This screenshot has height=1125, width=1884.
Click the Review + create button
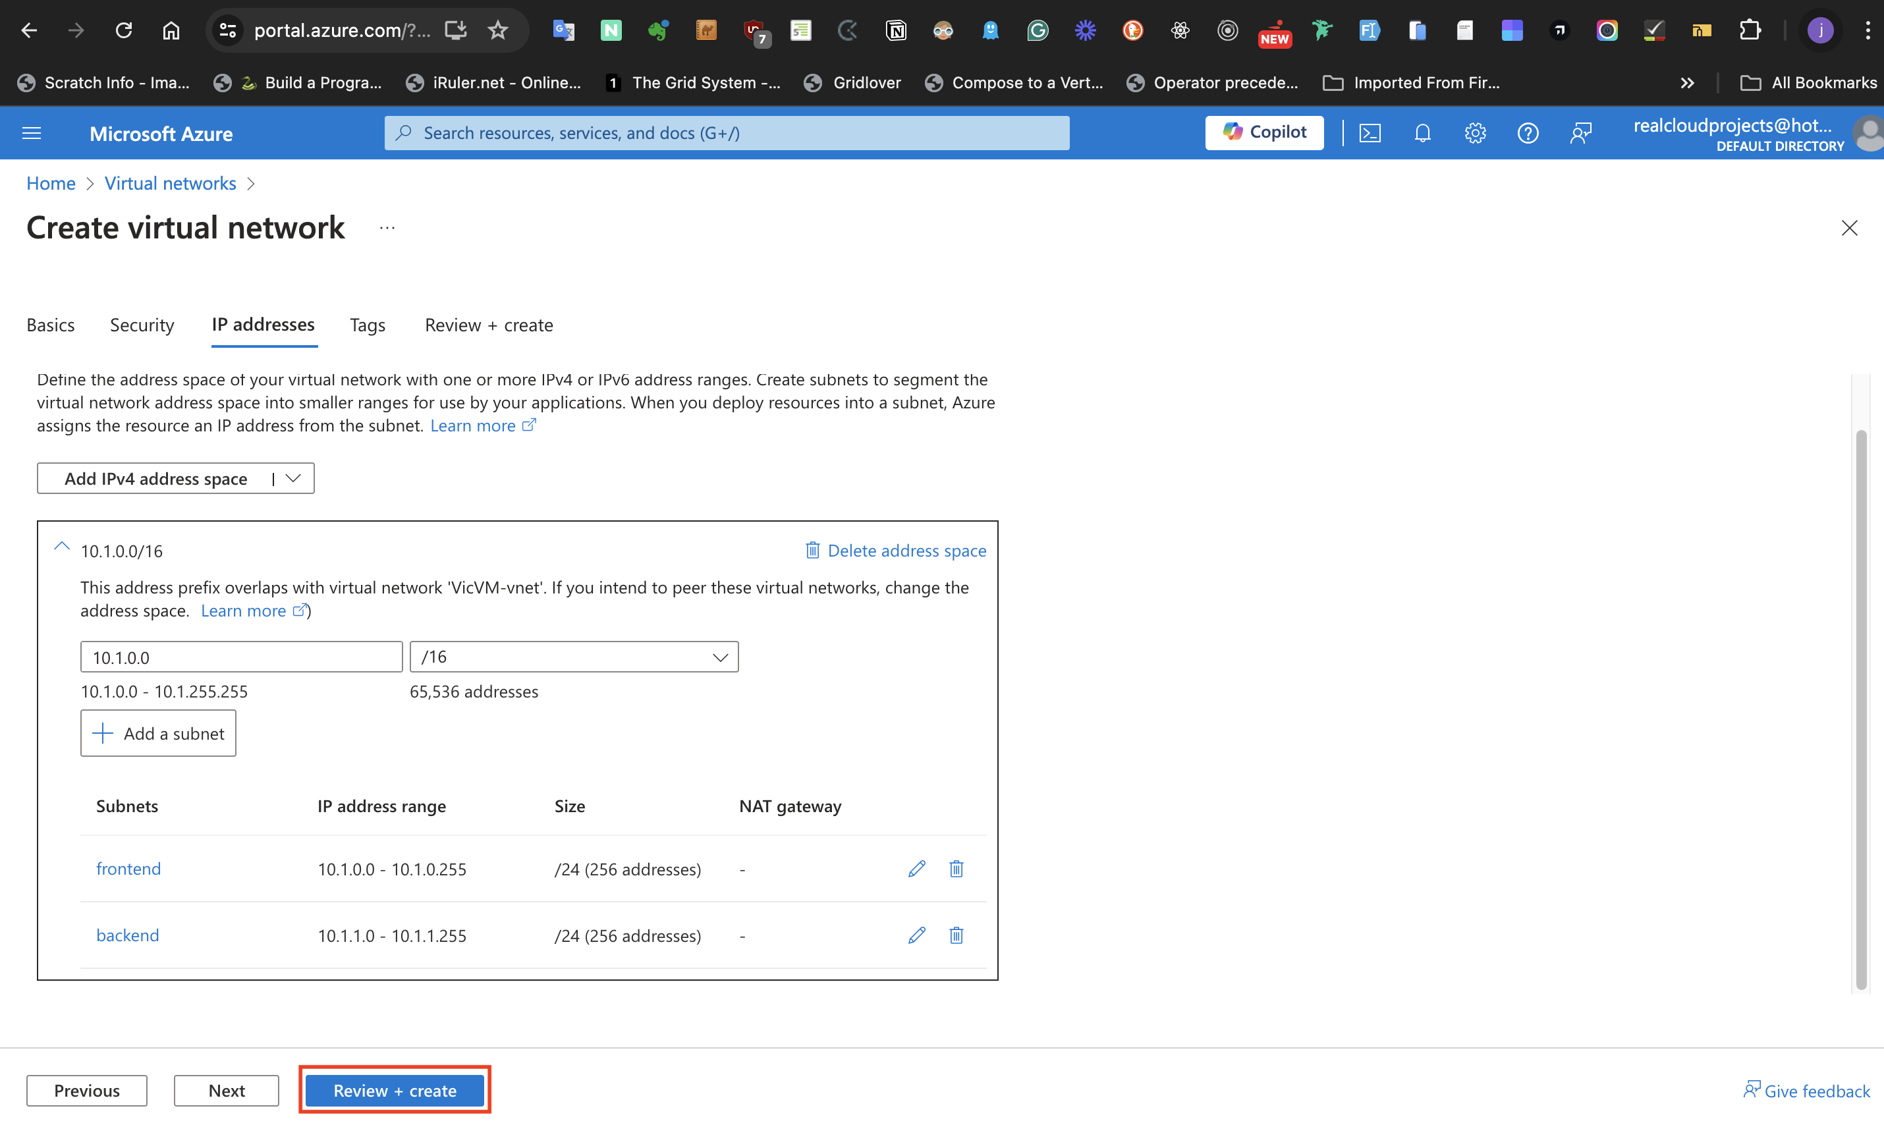(394, 1090)
